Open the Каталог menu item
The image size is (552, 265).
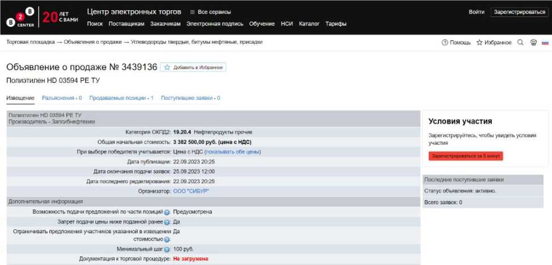tap(309, 24)
